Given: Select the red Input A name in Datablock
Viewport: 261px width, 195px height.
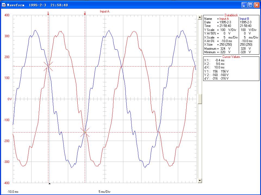Looking at the screenshot, I should [224, 19].
